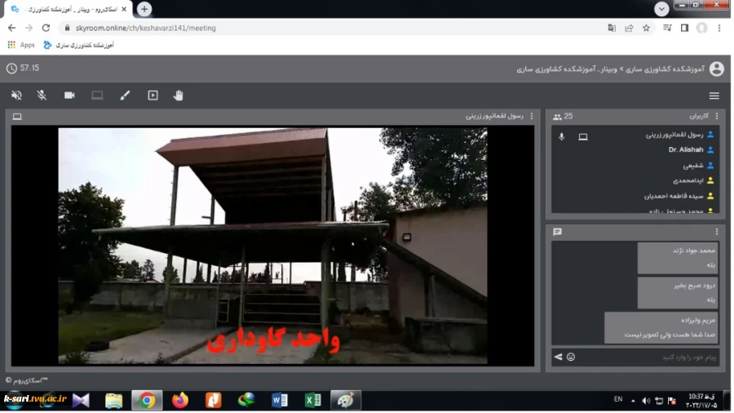
Task: Open Microsoft Excel from the taskbar
Action: [312, 401]
